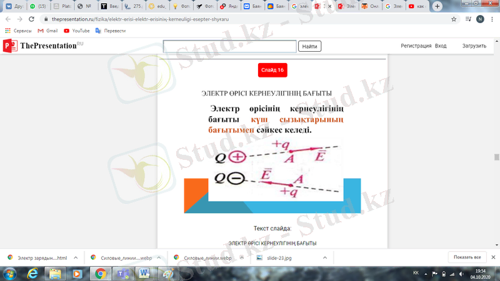
Task: Open the Сервисы apps shortcut
Action: click(19, 31)
